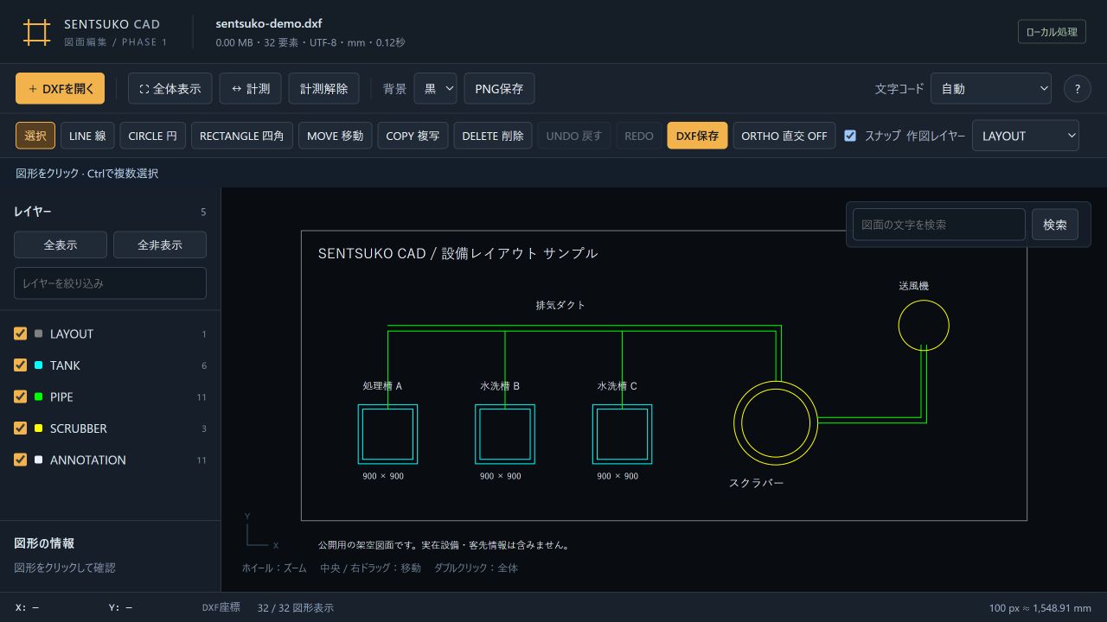Open the 文字コード encoding dropdown
This screenshot has width=1107, height=622.
[991, 88]
